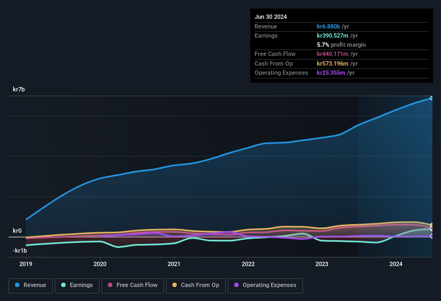Select the 2019 x-axis label
Image resolution: width=441 pixels, height=301 pixels.
tap(26, 264)
